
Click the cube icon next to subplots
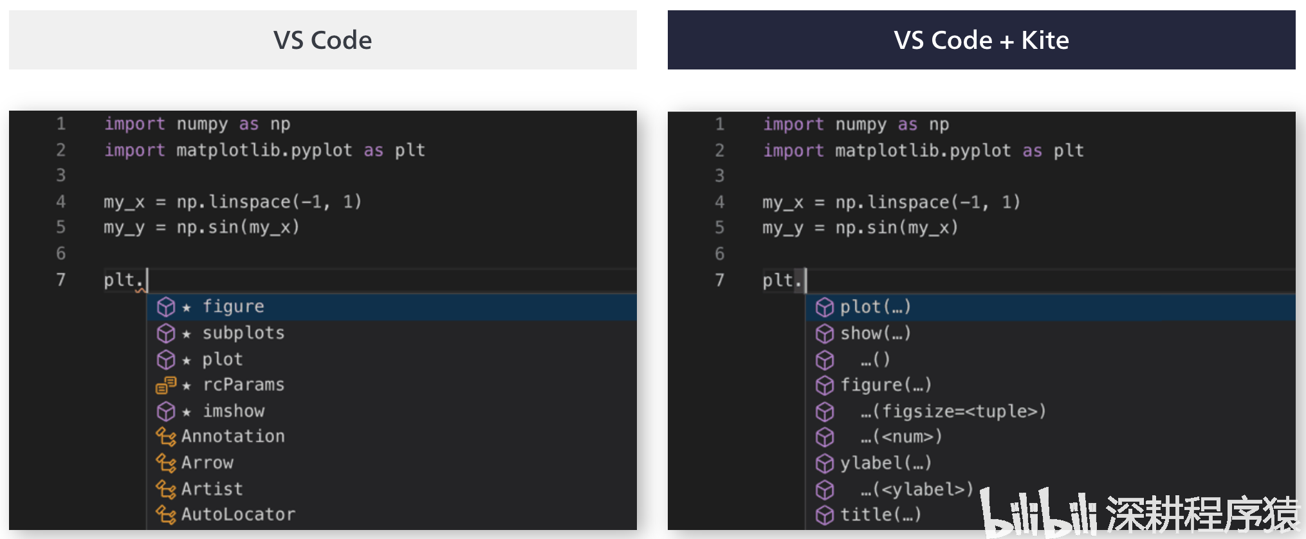[x=166, y=333]
